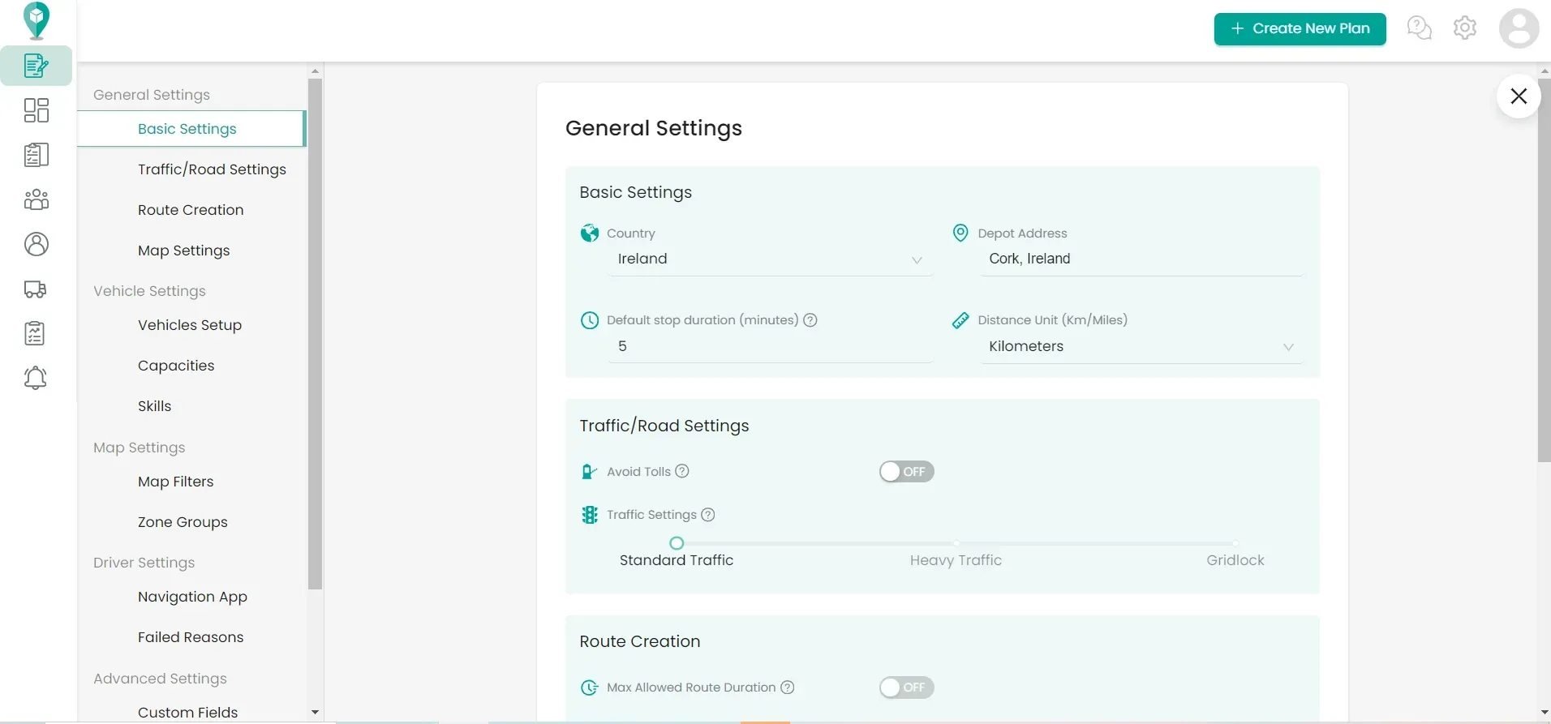
Task: Click the help chat bubble icon
Action: pos(1419,28)
